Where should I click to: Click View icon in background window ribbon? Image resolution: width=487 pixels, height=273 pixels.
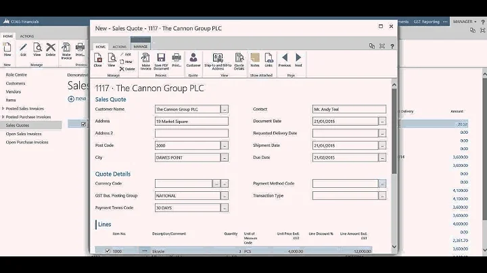point(37,49)
